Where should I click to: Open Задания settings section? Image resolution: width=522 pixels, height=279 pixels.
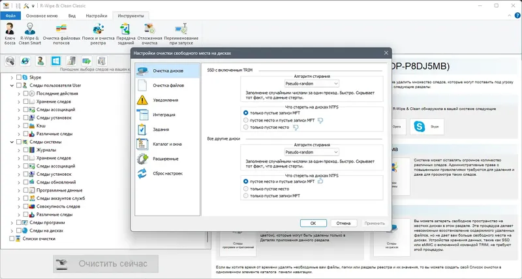(168, 129)
